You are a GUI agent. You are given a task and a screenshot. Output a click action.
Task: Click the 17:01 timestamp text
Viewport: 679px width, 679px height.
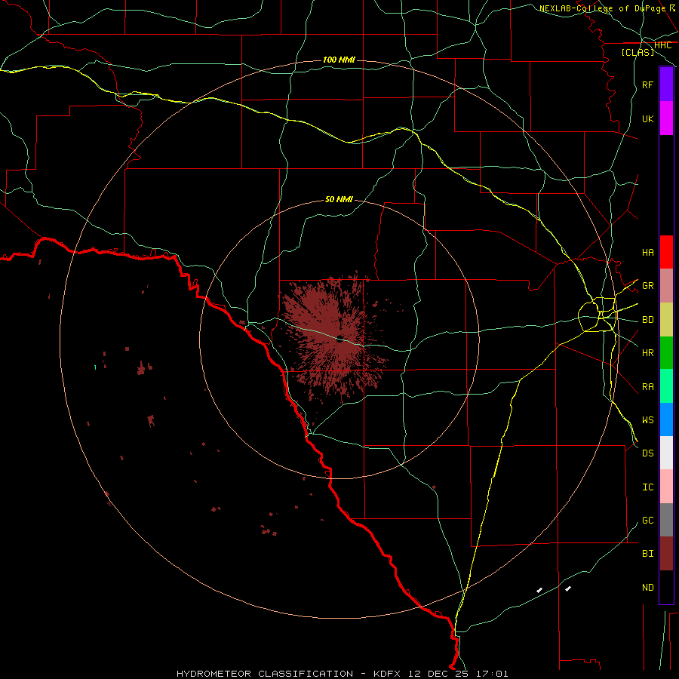point(492,674)
